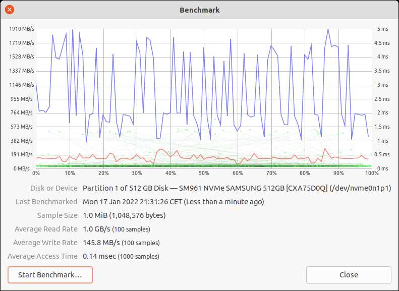The height and width of the screenshot is (291, 399).
Task: Click the 90% x-axis label
Action: [x=338, y=173]
